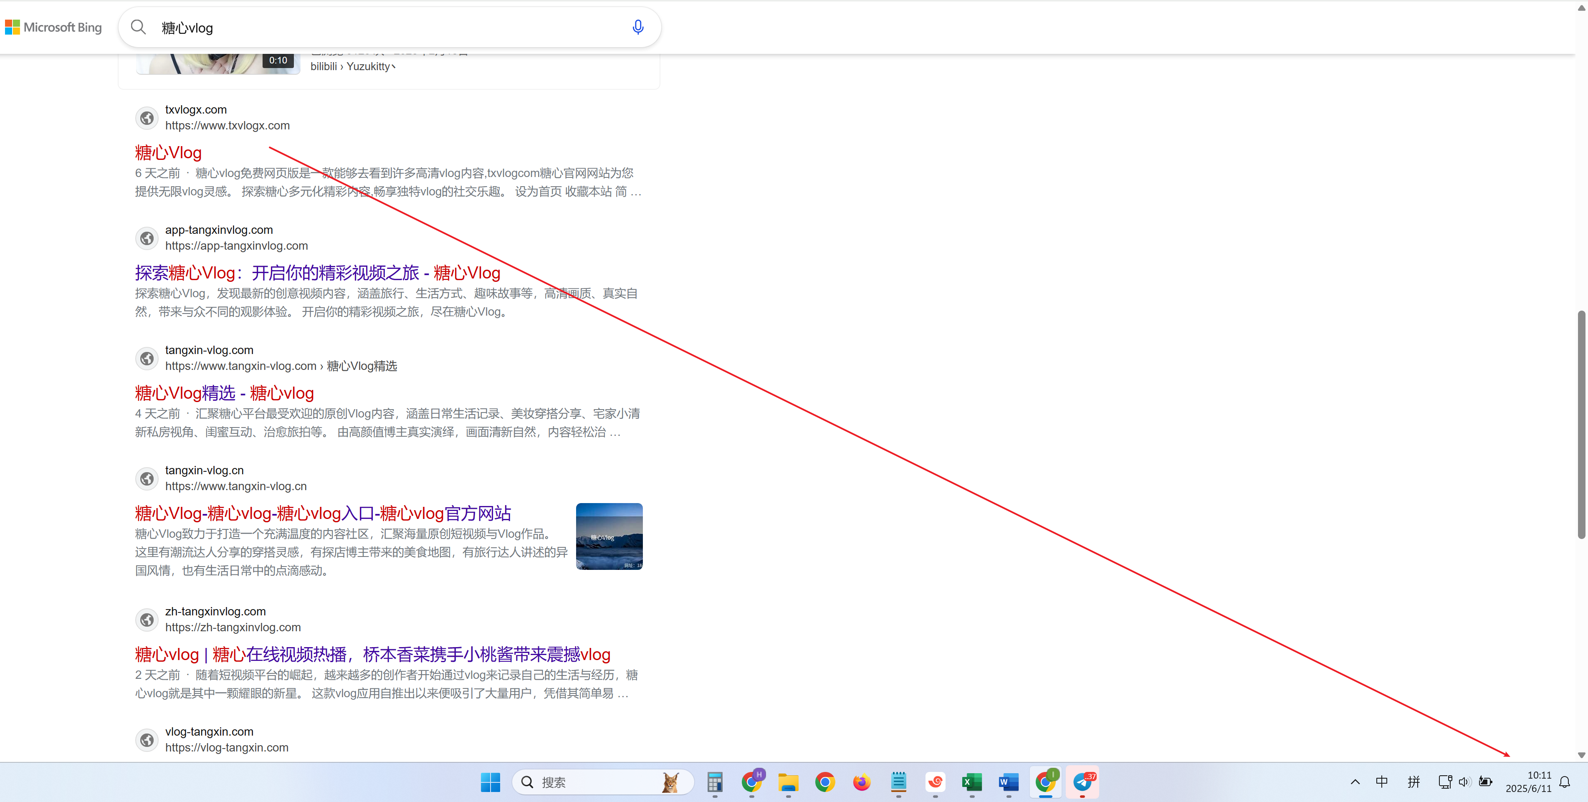Click the taskbar 搜索 search box
Viewport: 1588px width, 802px height.
tap(603, 782)
